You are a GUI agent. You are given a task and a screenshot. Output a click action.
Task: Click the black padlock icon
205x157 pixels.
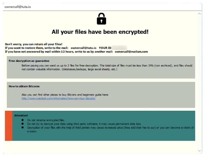click(101, 19)
